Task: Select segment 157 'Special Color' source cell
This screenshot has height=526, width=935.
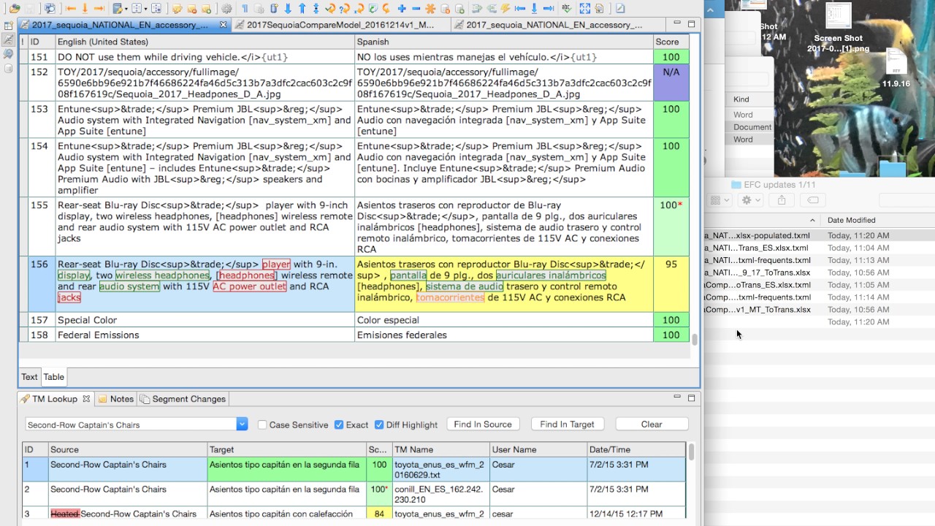Action: pos(205,320)
